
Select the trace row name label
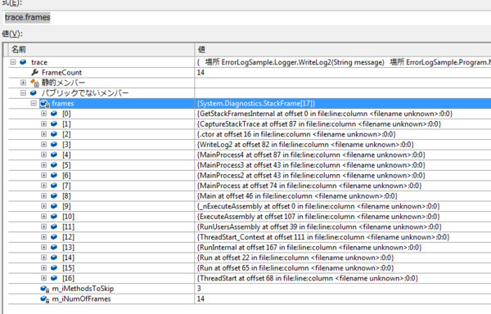click(39, 62)
